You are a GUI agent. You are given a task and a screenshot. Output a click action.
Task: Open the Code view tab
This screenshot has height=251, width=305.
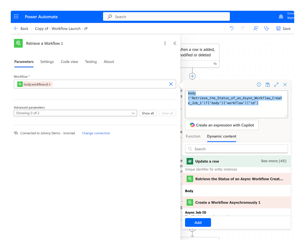(69, 62)
